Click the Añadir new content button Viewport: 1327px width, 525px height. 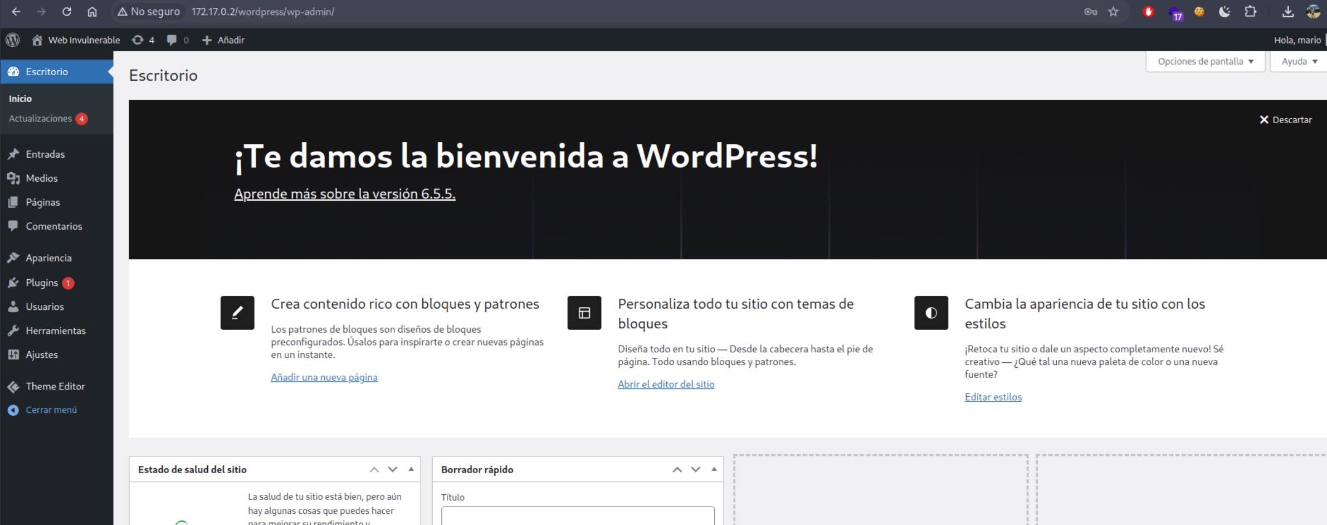(223, 40)
